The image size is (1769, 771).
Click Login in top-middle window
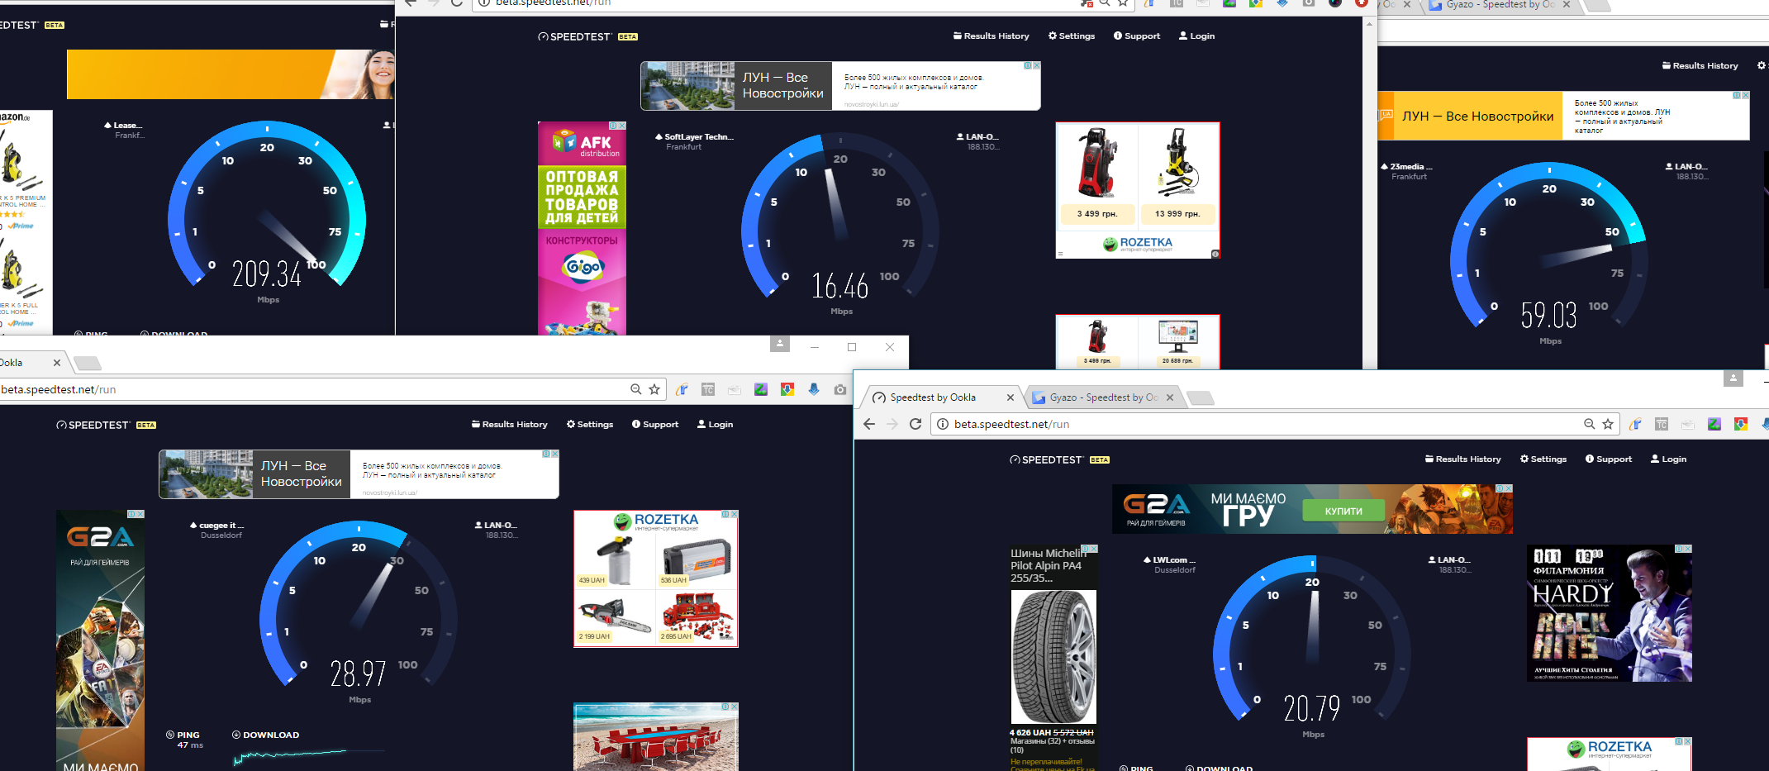[1196, 36]
